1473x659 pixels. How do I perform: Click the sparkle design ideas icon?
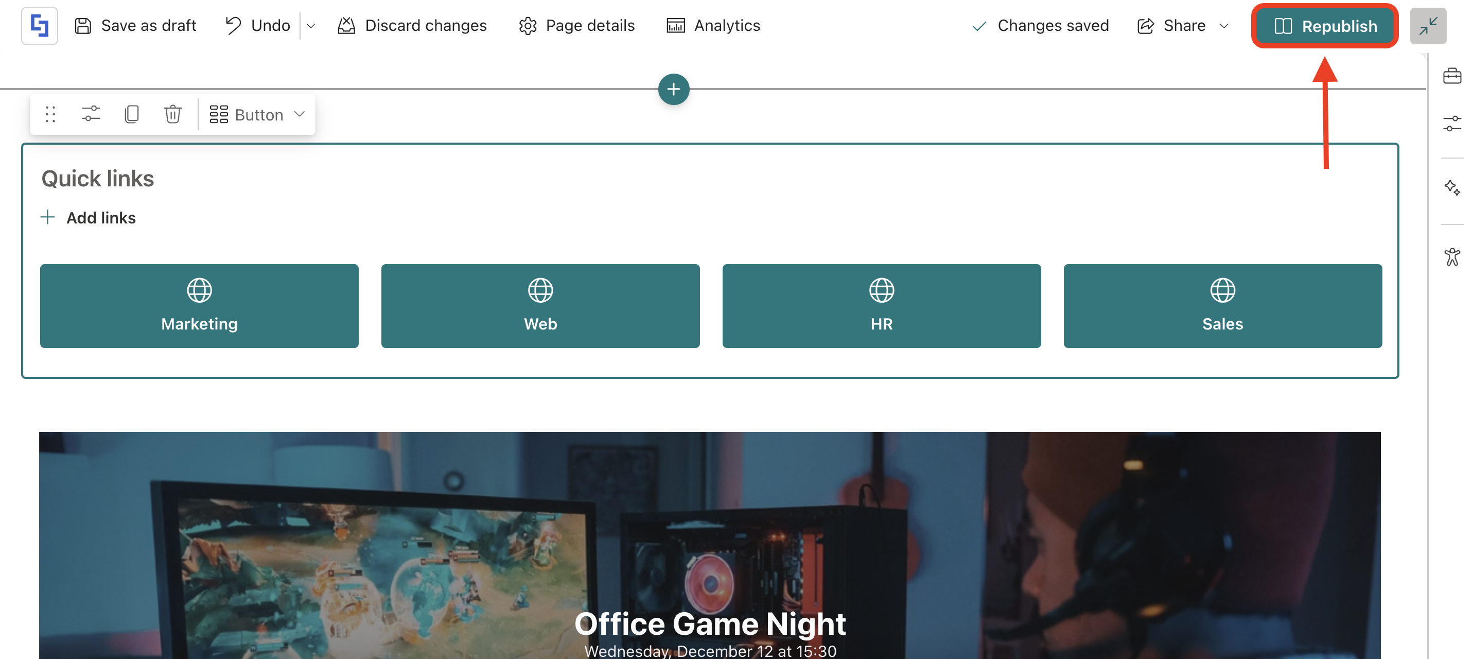1451,187
